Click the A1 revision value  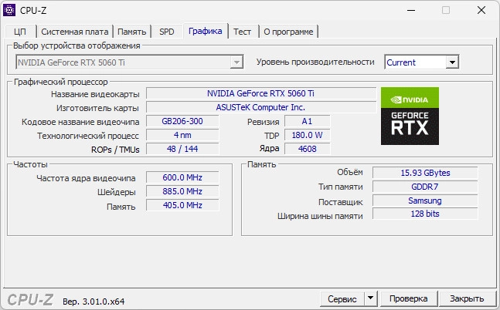pos(307,121)
